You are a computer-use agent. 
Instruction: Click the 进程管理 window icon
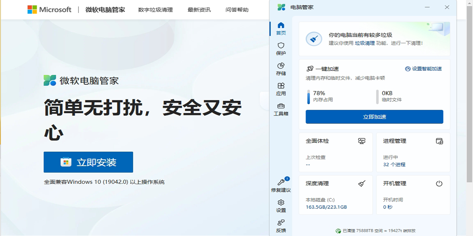coord(439,141)
